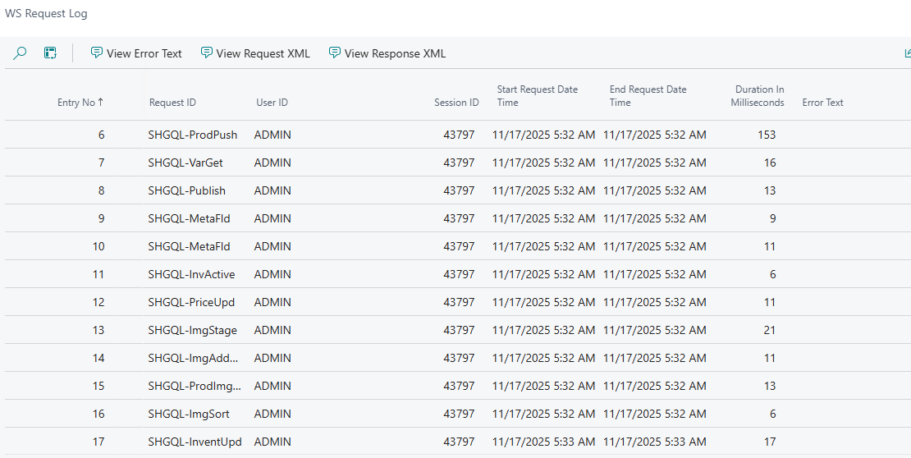
Task: Open View Response XML
Action: point(387,53)
